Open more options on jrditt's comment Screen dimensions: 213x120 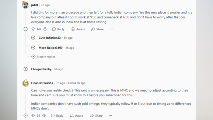pyautogui.click(x=112, y=29)
